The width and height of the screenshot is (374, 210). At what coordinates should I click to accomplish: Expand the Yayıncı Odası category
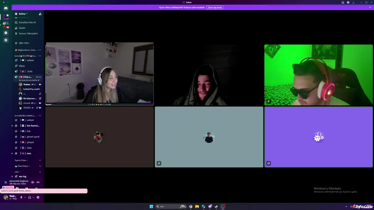(21, 160)
